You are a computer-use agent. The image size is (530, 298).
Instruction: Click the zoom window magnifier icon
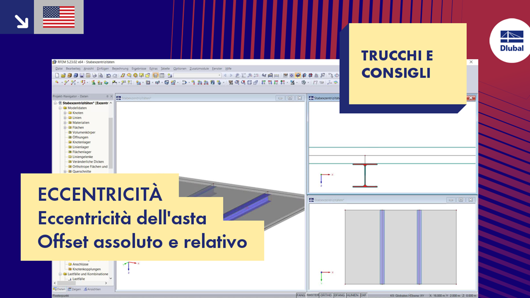click(x=237, y=82)
